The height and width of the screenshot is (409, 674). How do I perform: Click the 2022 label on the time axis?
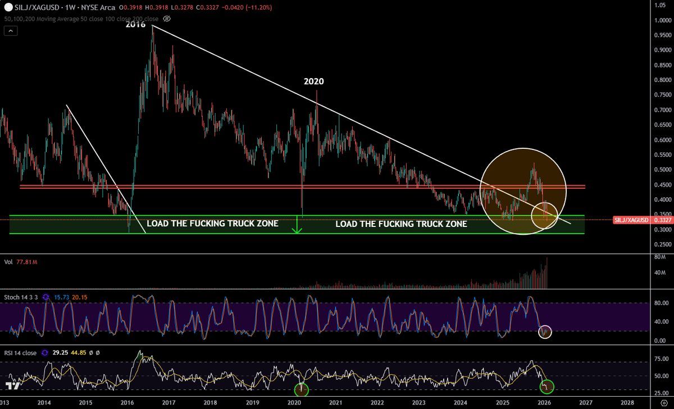[x=377, y=403]
